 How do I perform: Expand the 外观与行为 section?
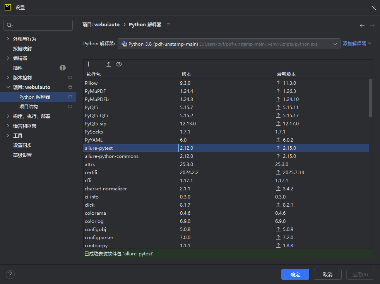click(x=8, y=39)
